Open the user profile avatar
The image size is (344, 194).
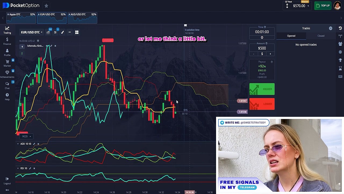338,6
